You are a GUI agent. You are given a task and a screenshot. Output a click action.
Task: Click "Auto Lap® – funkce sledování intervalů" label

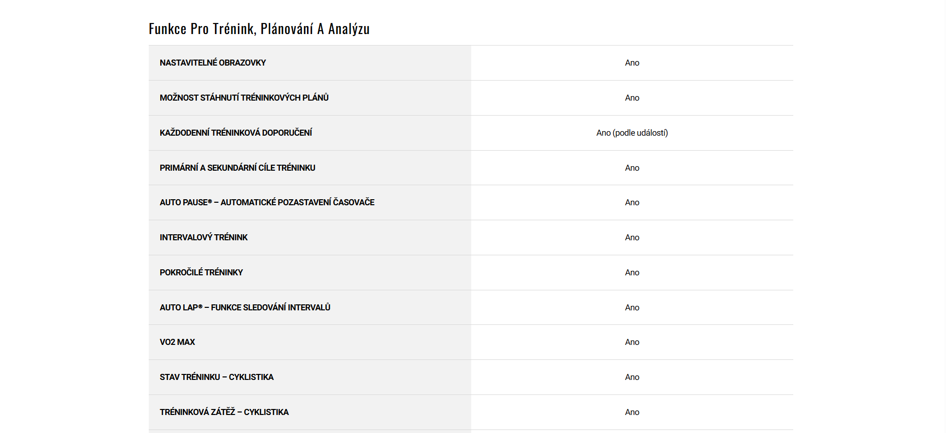pyautogui.click(x=245, y=308)
